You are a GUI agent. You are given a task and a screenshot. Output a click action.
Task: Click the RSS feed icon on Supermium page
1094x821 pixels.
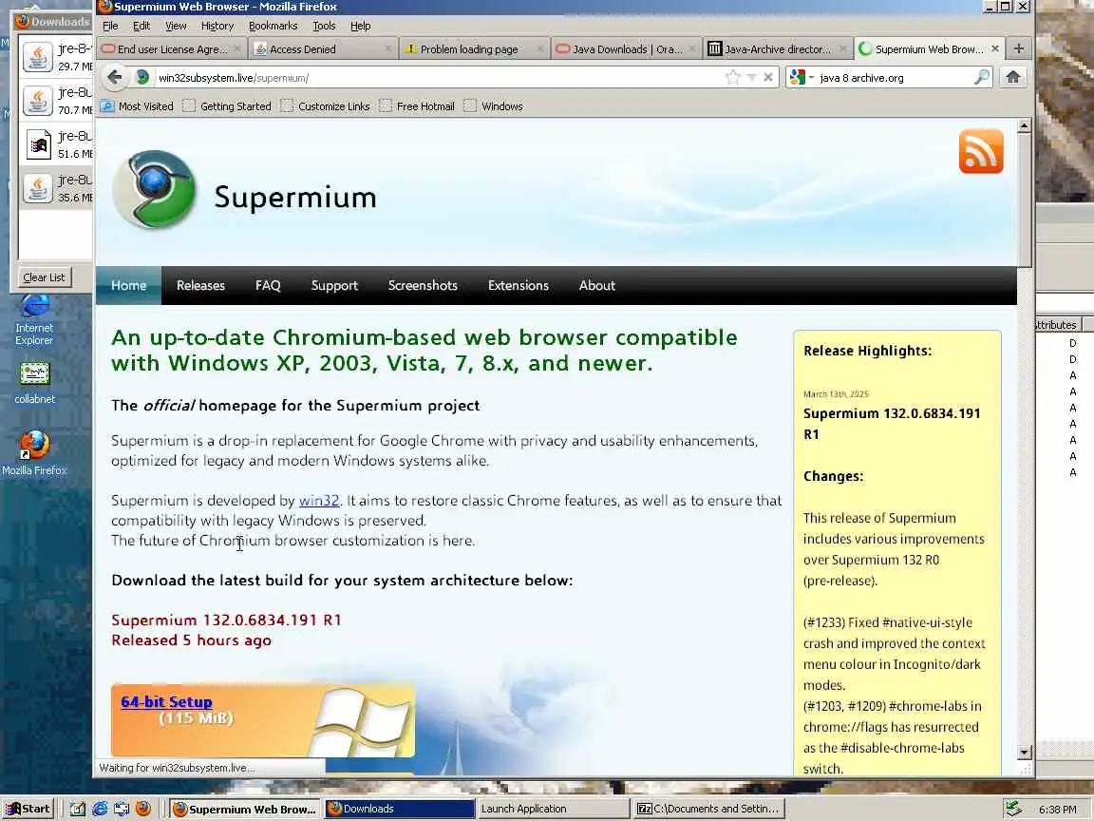click(x=981, y=151)
